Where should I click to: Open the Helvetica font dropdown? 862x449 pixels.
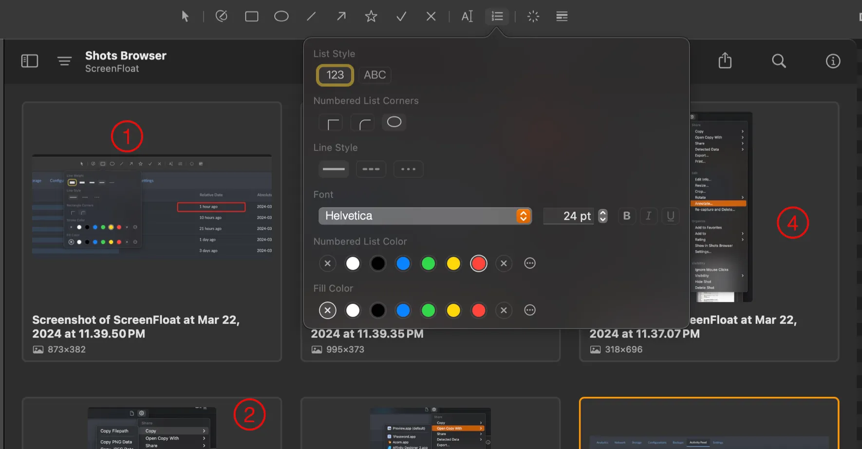click(x=523, y=216)
